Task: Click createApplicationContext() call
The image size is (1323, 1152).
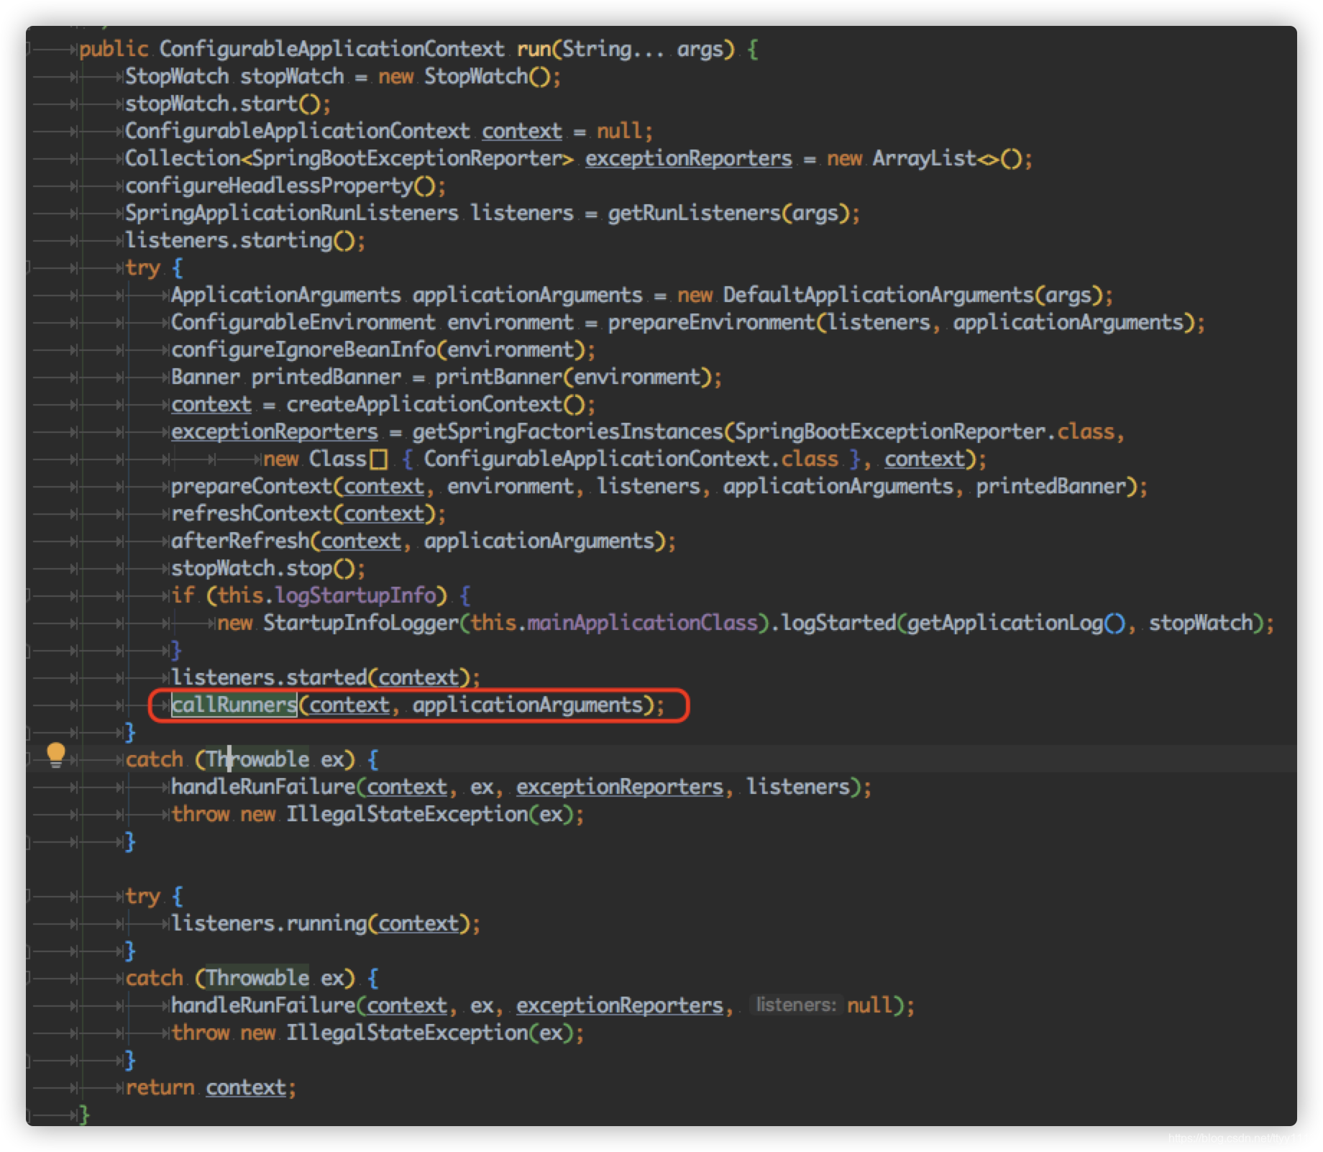Action: [436, 404]
